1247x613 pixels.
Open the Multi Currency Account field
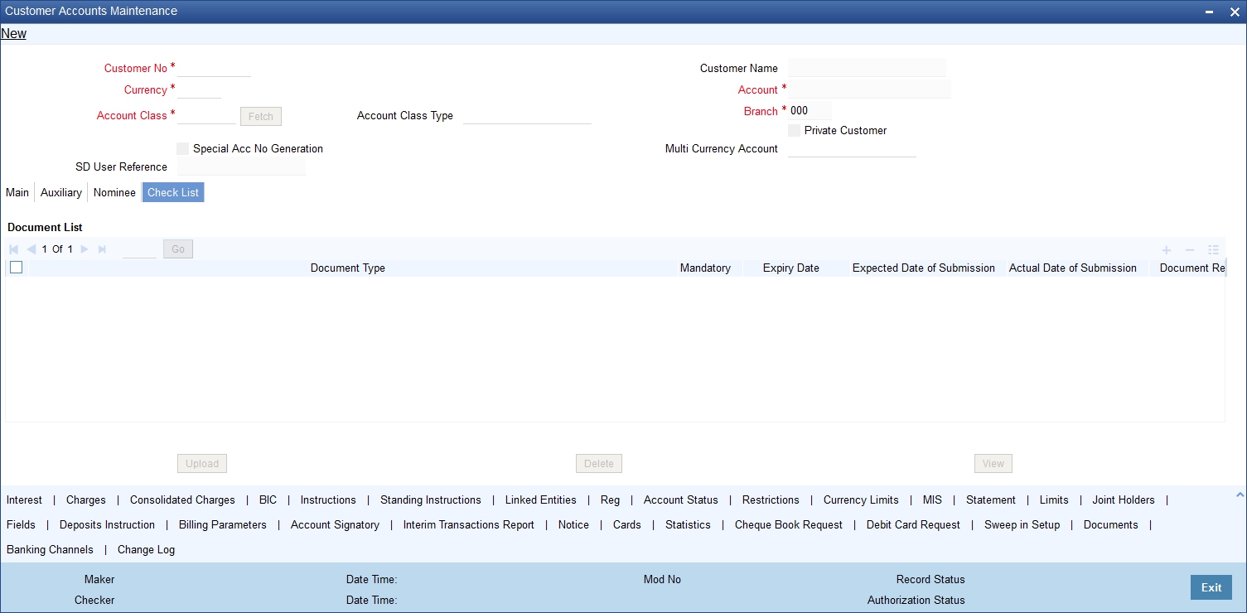(852, 150)
